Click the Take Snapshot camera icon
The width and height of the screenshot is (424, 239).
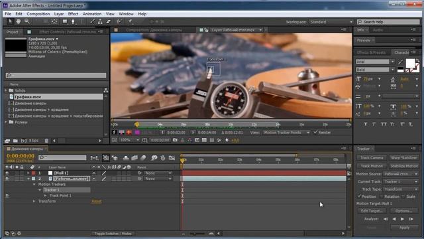(x=175, y=140)
